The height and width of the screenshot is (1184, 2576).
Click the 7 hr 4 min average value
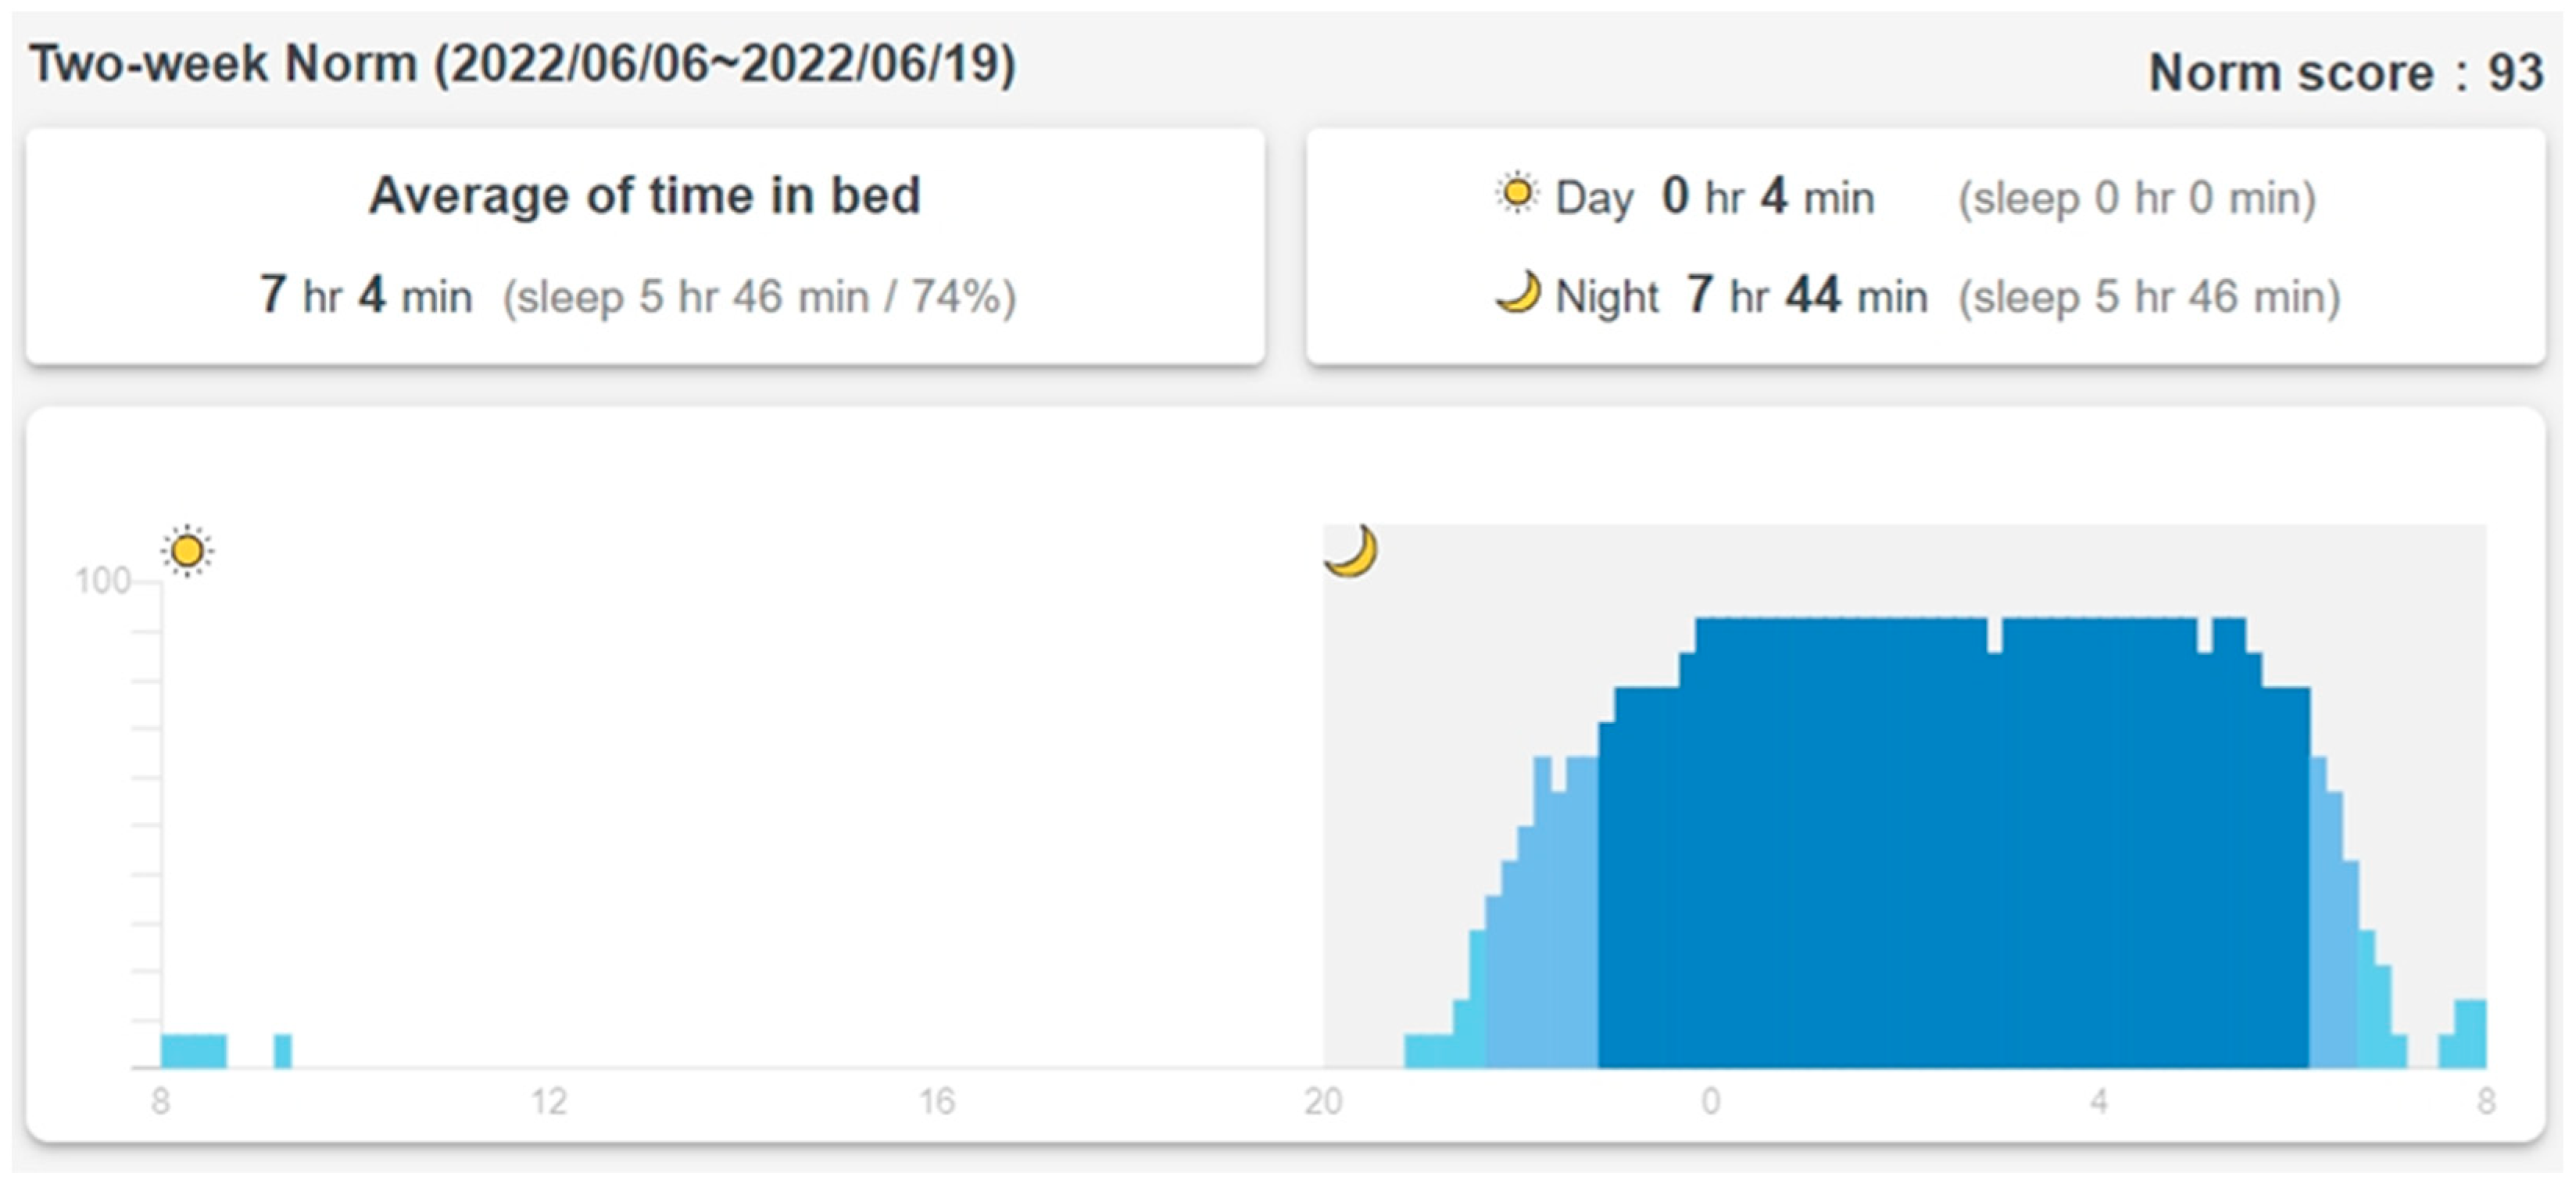coord(366,295)
